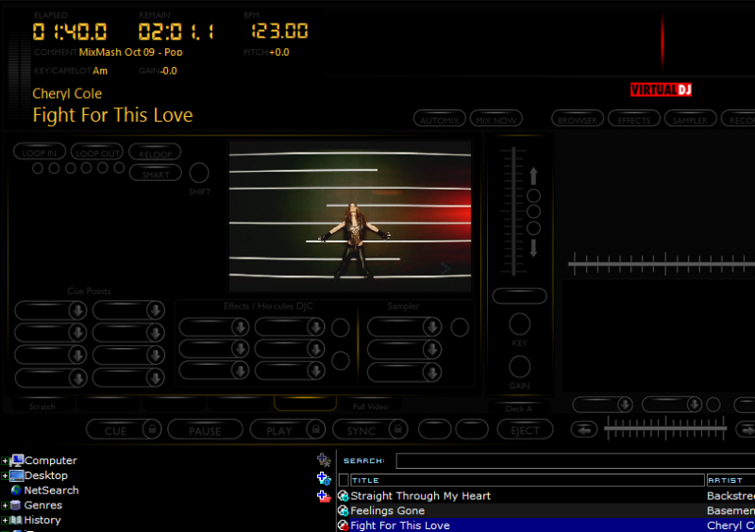This screenshot has width=755, height=532.
Task: Open the EFFECTS panel tab
Action: point(633,119)
